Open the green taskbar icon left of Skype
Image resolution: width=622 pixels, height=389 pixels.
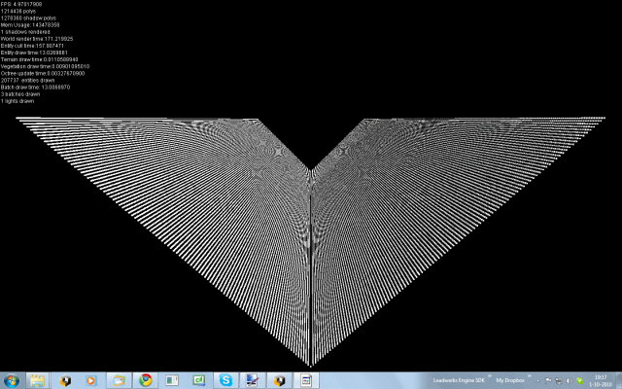pos(198,379)
